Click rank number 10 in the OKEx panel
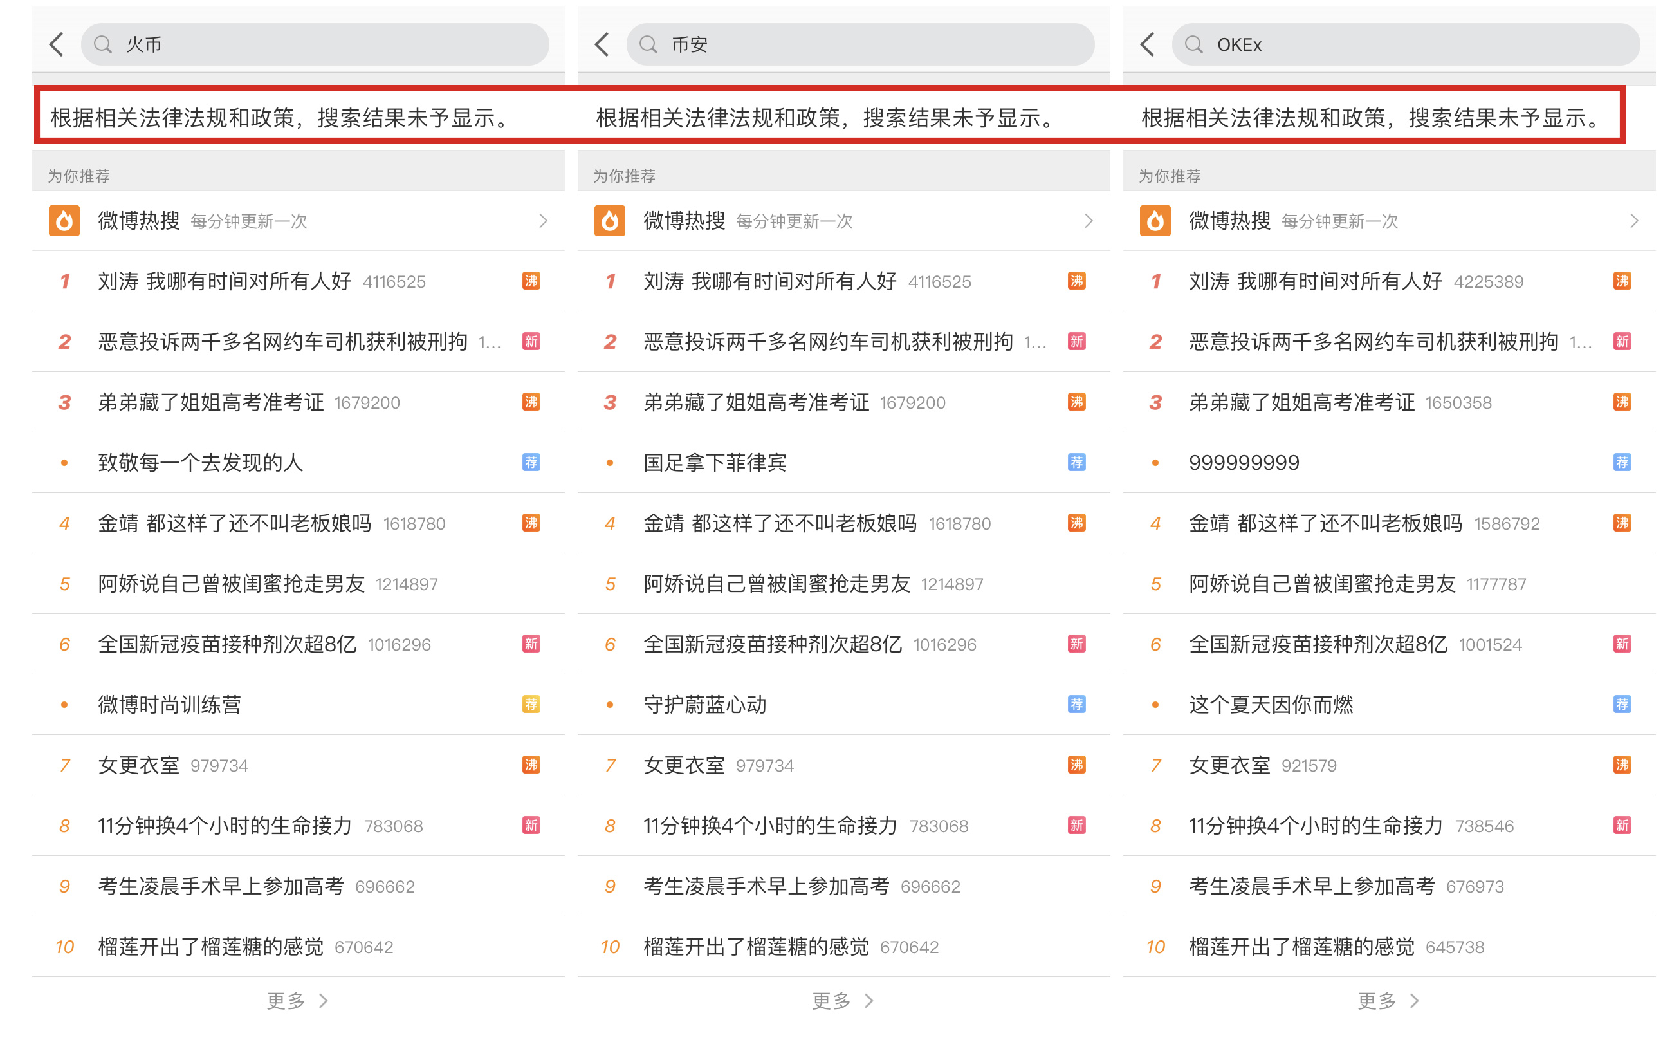 [x=1155, y=947]
